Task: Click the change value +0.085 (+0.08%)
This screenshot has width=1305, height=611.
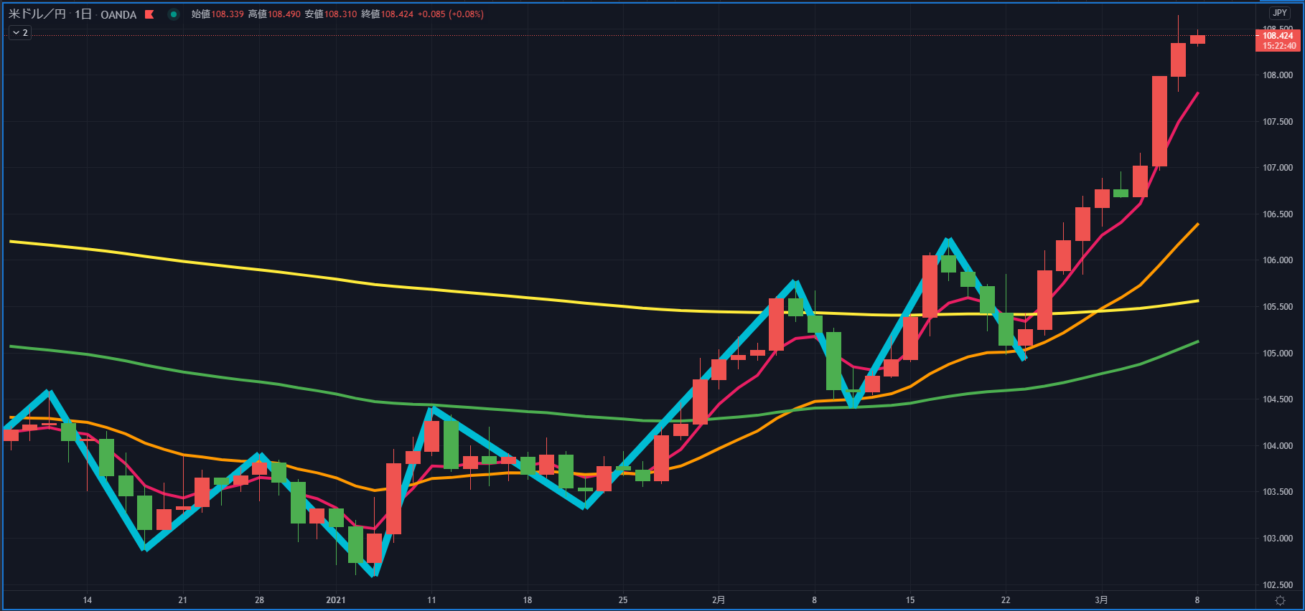Action: point(450,14)
